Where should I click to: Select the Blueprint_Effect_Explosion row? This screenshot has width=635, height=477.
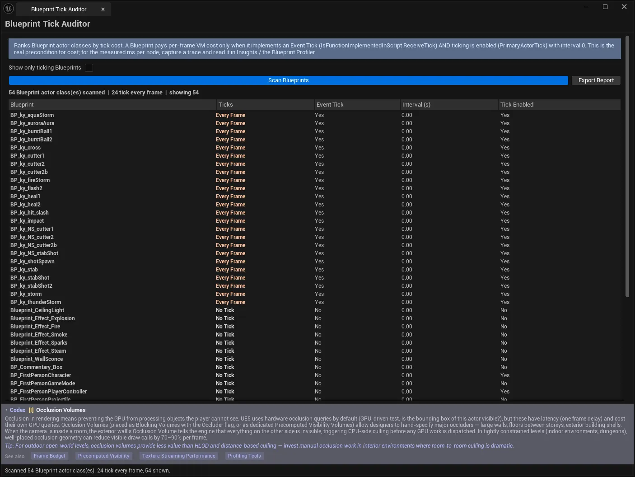(x=314, y=318)
